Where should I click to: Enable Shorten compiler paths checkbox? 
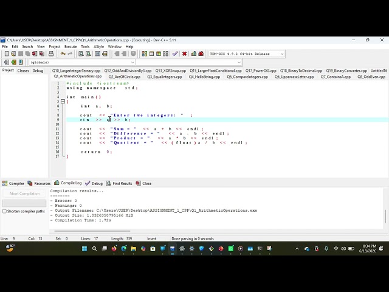pos(4,211)
